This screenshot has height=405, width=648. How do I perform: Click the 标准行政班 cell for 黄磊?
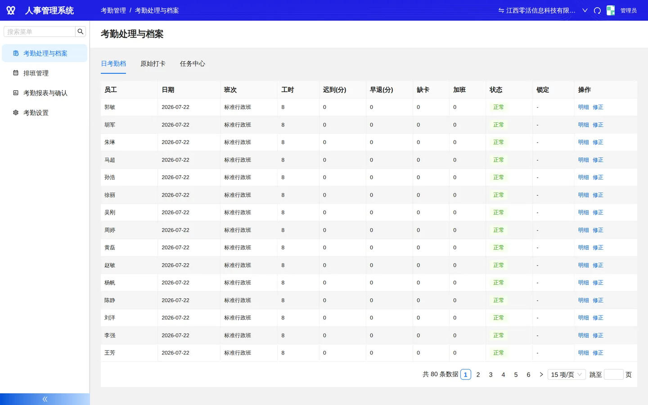pyautogui.click(x=238, y=247)
